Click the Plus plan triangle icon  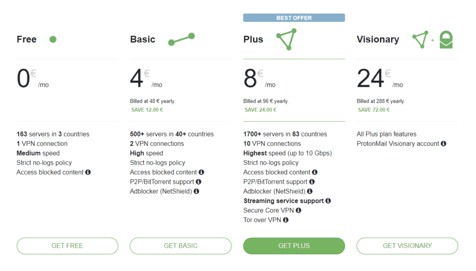tap(286, 39)
